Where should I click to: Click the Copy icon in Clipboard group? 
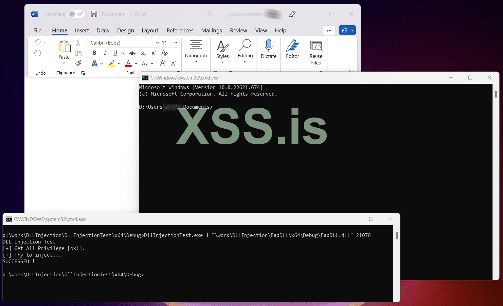click(78, 53)
